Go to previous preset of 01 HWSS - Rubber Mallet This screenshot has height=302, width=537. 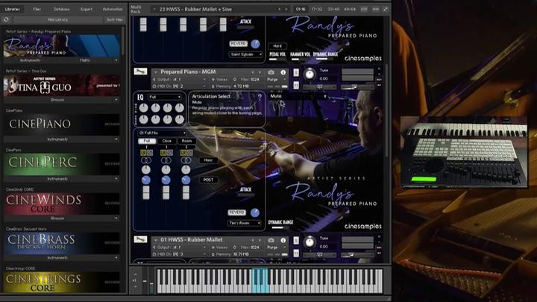(253, 240)
